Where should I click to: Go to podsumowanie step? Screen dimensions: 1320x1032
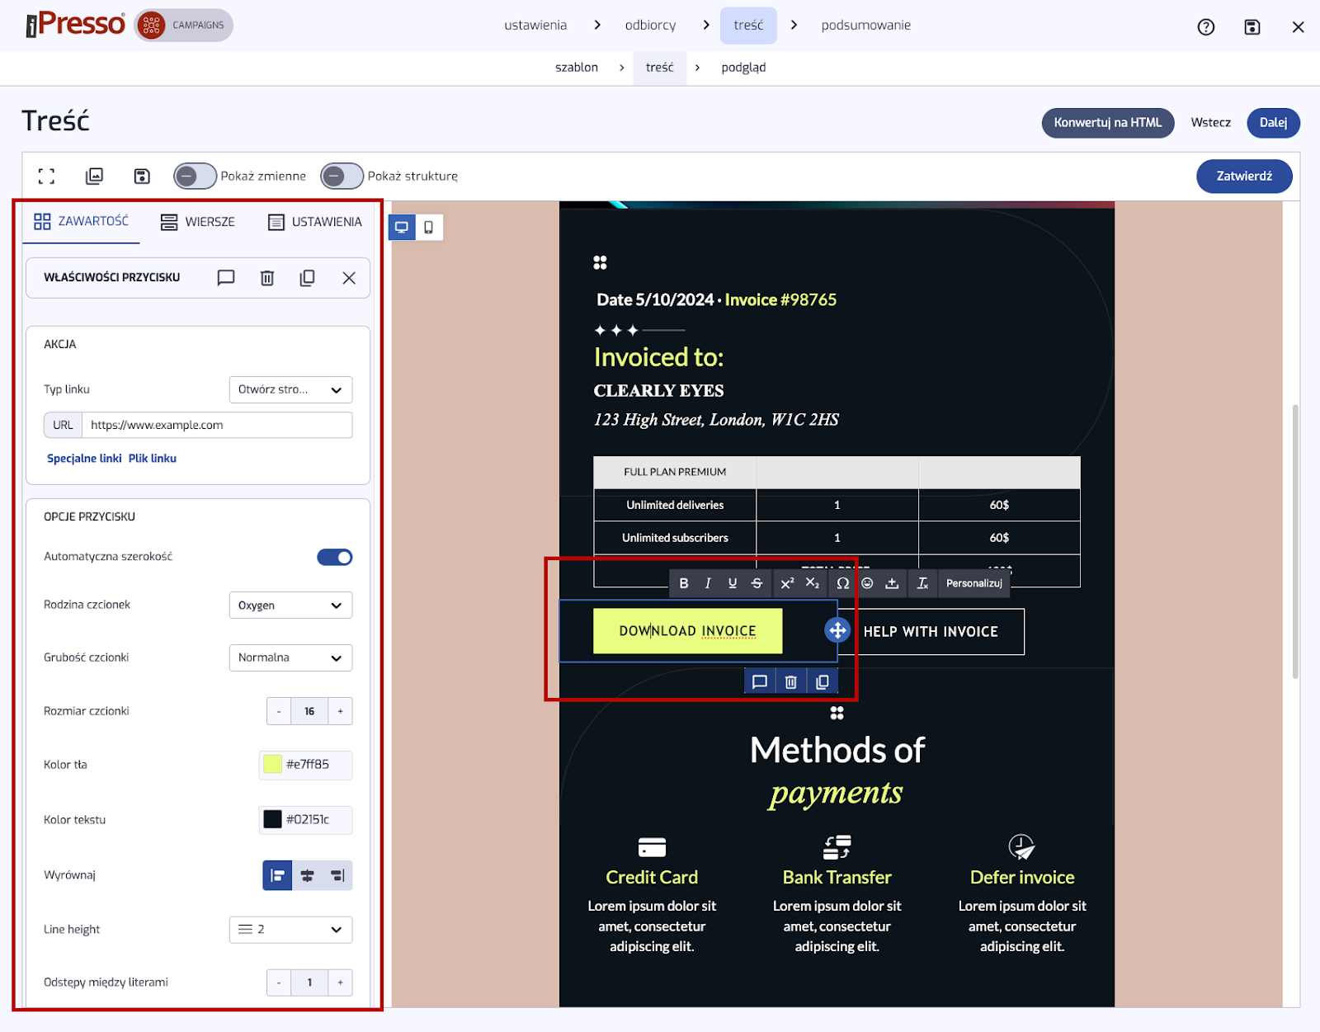pos(865,26)
